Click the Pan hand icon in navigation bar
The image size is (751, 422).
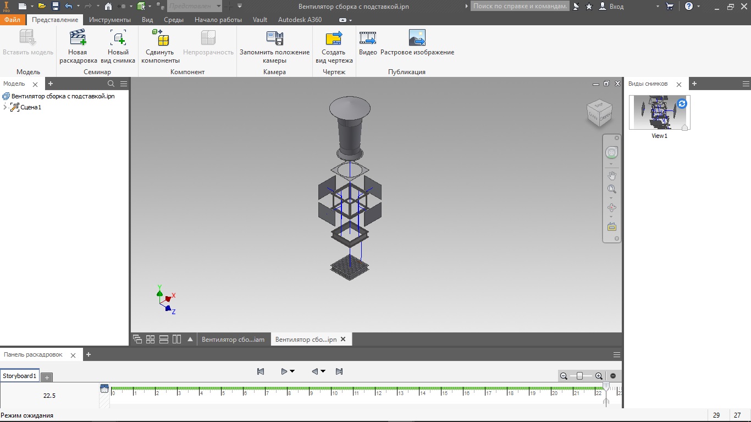click(611, 176)
